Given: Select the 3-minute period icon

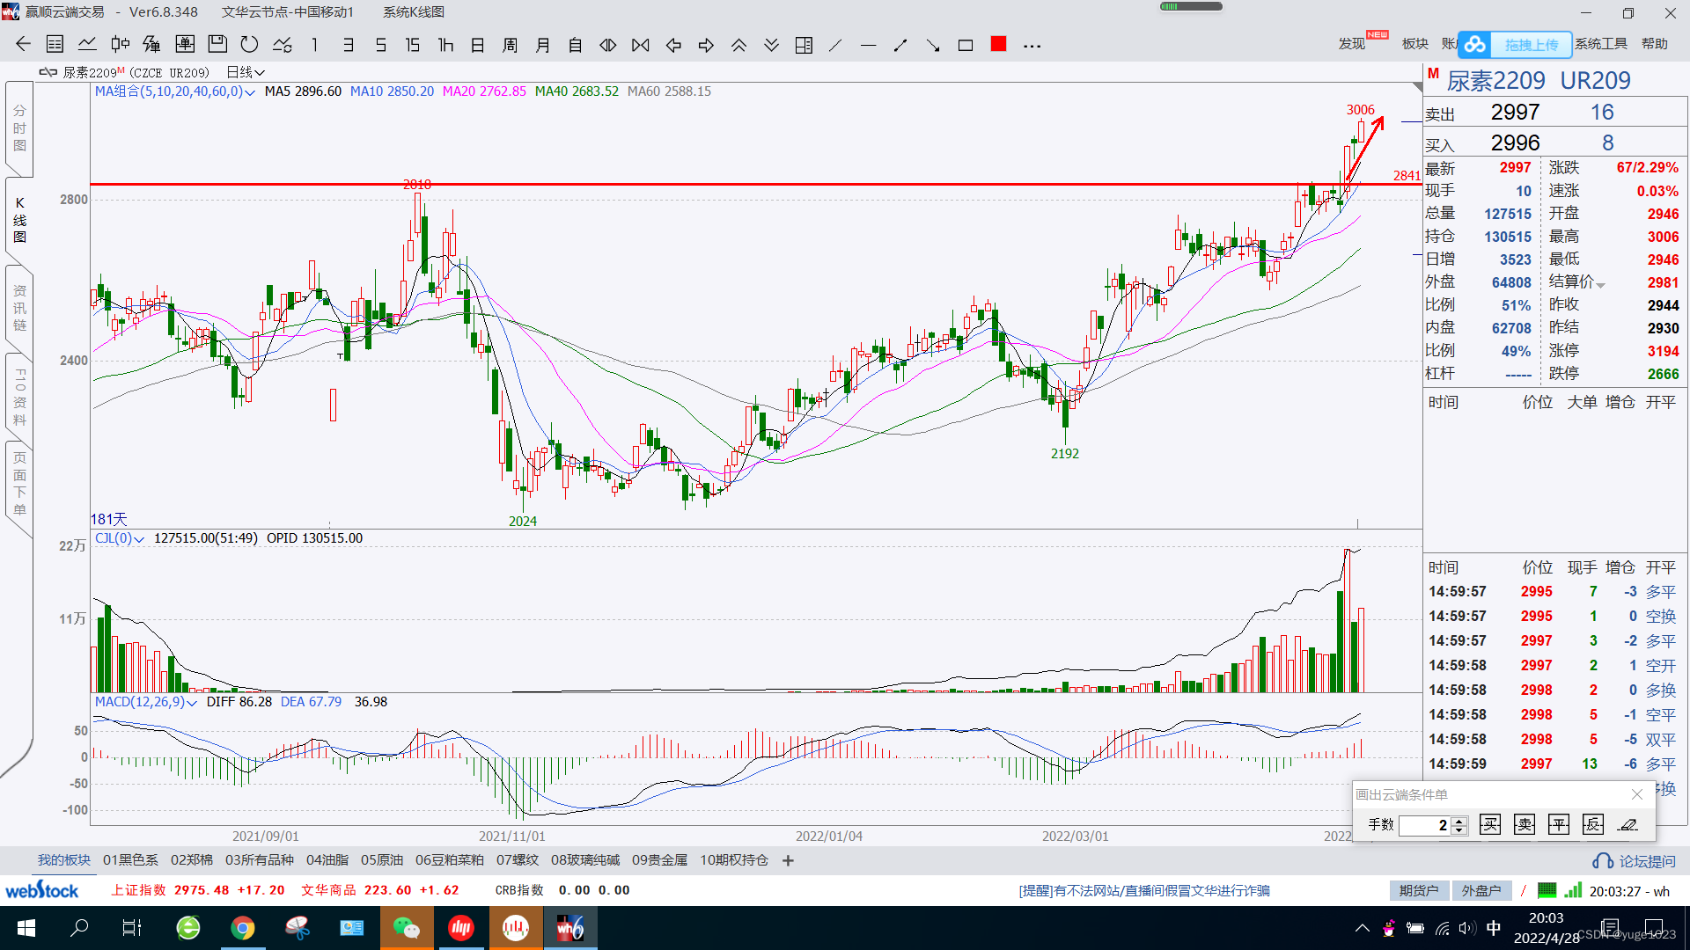Looking at the screenshot, I should click(x=349, y=45).
